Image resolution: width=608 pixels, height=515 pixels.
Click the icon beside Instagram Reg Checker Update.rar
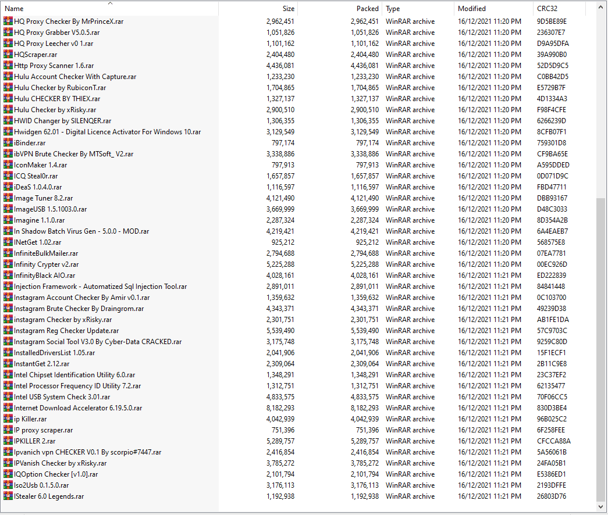click(x=8, y=331)
